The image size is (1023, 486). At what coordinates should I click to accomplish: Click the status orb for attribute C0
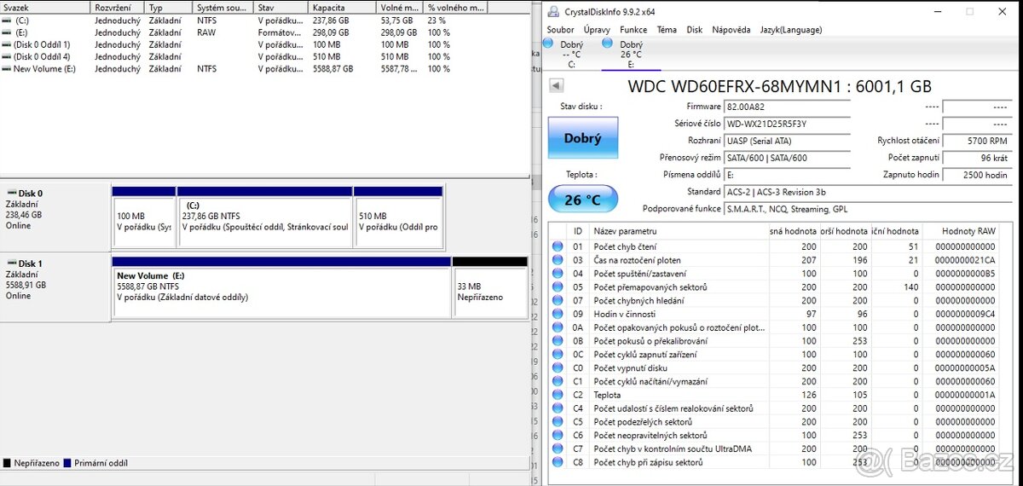point(558,368)
